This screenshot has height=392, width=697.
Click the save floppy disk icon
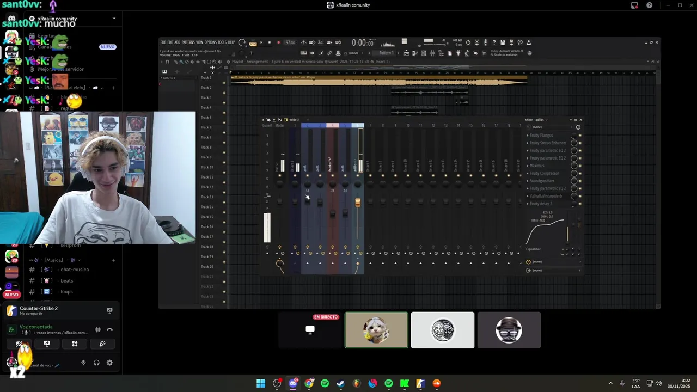click(503, 42)
